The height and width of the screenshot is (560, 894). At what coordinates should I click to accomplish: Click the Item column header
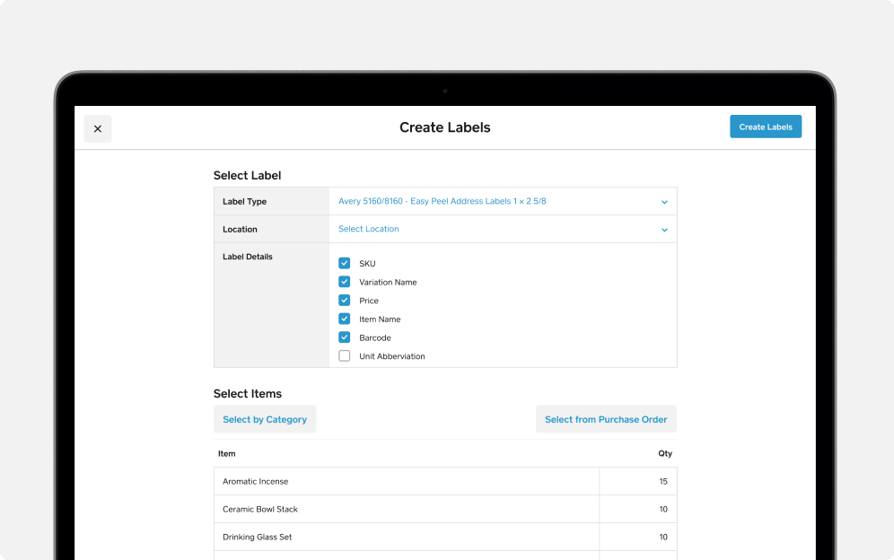(x=226, y=453)
